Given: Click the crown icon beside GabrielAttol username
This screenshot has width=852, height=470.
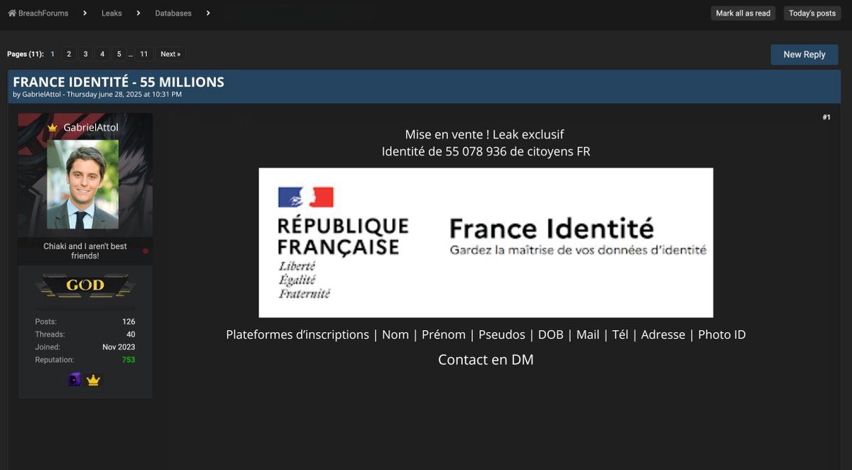Looking at the screenshot, I should pyautogui.click(x=53, y=127).
